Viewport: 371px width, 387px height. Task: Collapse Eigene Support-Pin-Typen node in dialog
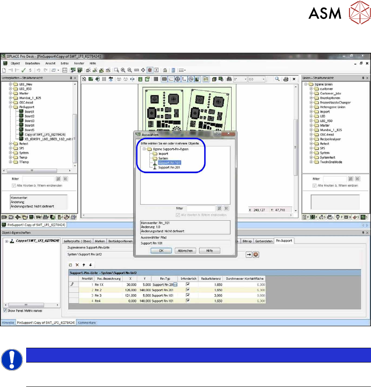click(x=144, y=149)
